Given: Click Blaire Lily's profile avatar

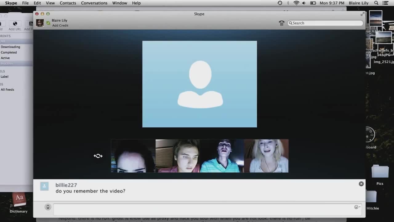Looking at the screenshot, I should 40,23.
